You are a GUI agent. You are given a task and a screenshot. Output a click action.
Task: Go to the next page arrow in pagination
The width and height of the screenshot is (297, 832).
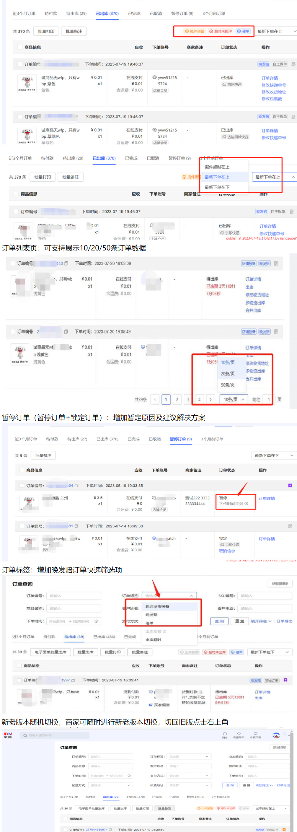pyautogui.click(x=210, y=399)
